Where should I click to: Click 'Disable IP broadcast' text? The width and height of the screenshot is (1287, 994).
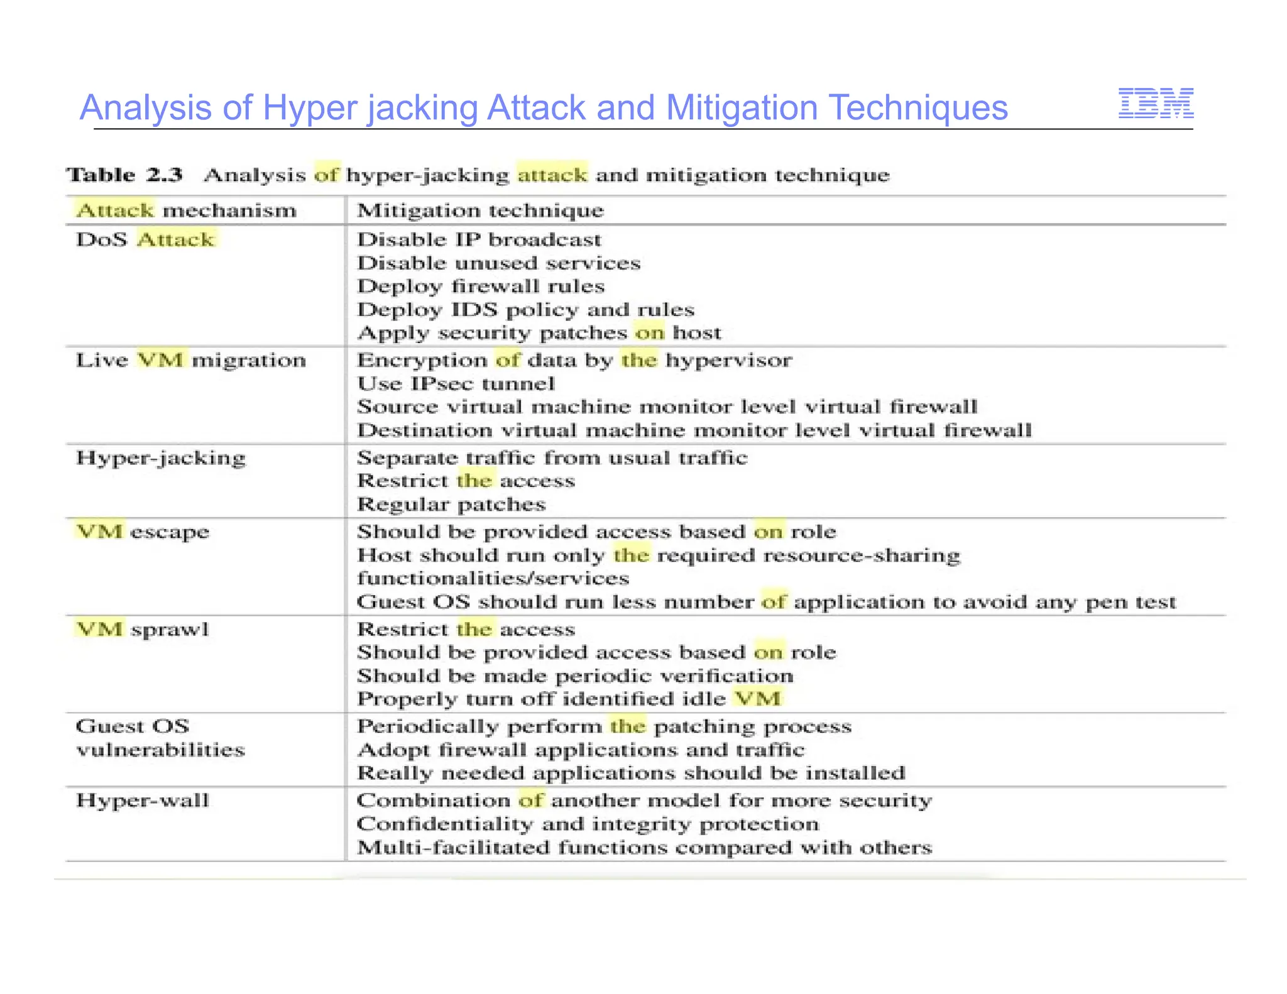(479, 239)
